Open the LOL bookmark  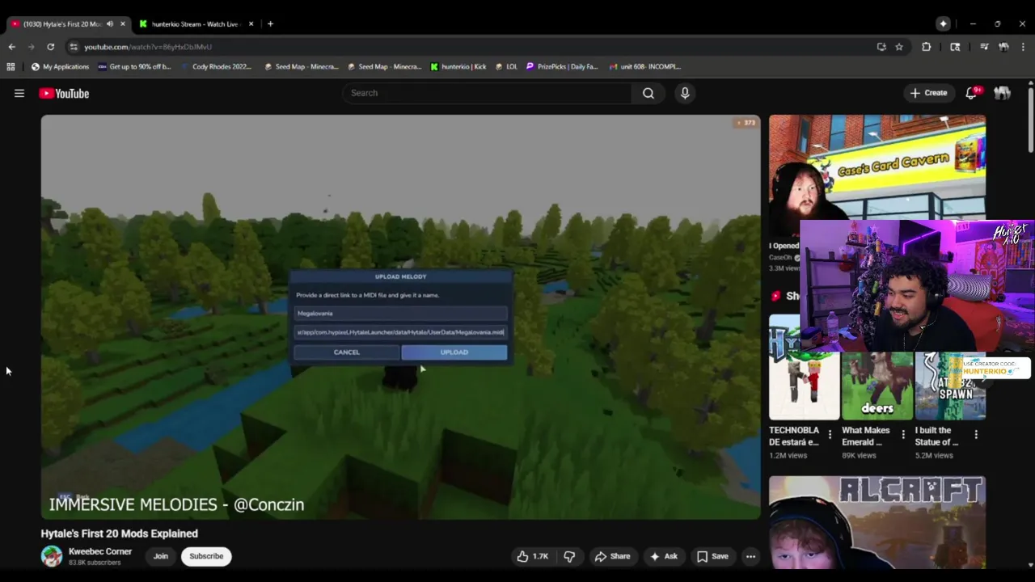[x=506, y=66]
